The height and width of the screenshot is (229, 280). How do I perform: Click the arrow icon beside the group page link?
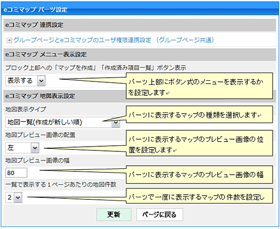[x=9, y=40]
